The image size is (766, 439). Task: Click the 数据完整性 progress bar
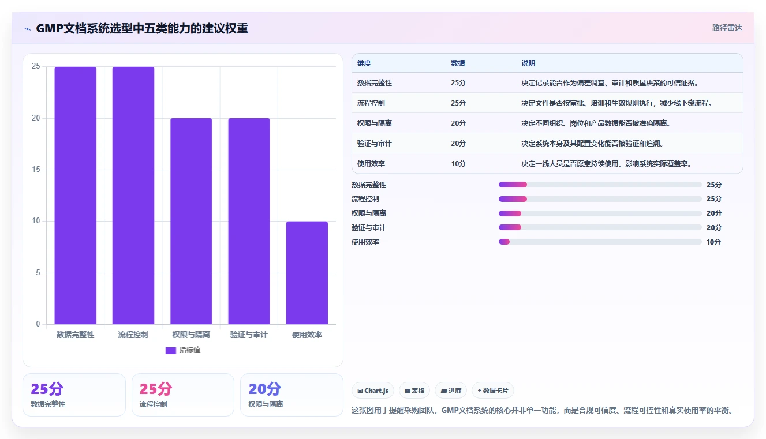600,185
